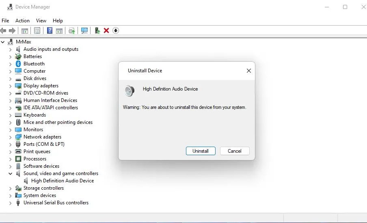This screenshot has height=223, width=367.
Task: Expand the Display adapters chevron
Action: tap(10, 86)
